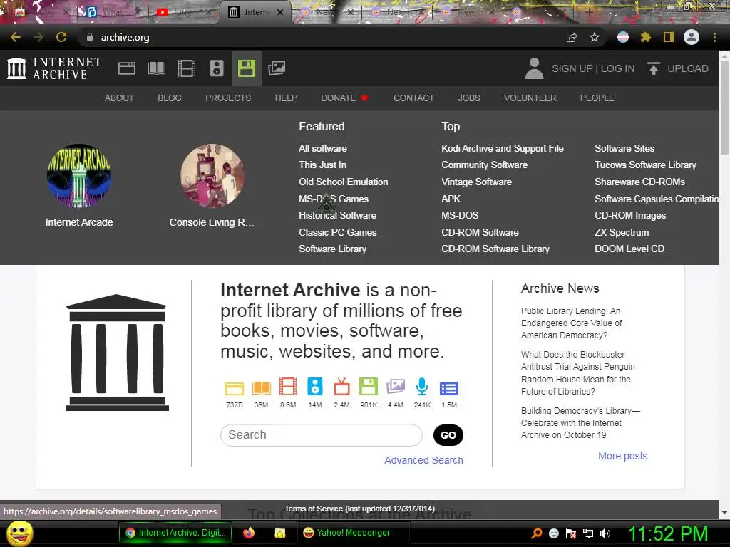The width and height of the screenshot is (730, 547).
Task: Open Kodi Archive and Support File link
Action: pyautogui.click(x=503, y=148)
